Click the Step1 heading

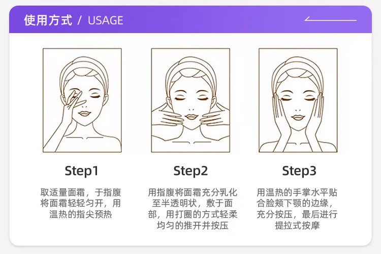82,171
